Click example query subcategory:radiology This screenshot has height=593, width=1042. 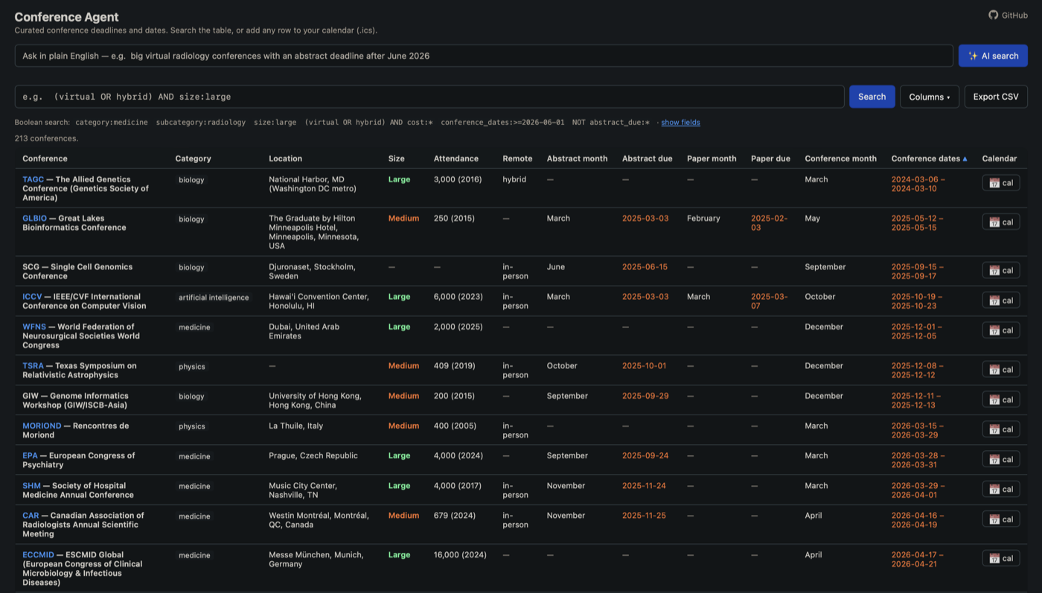(x=201, y=122)
